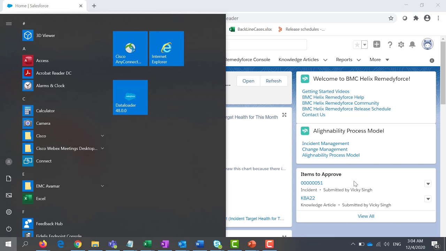Open the user account icon in Start
The width and height of the screenshot is (446, 251).
(9, 162)
